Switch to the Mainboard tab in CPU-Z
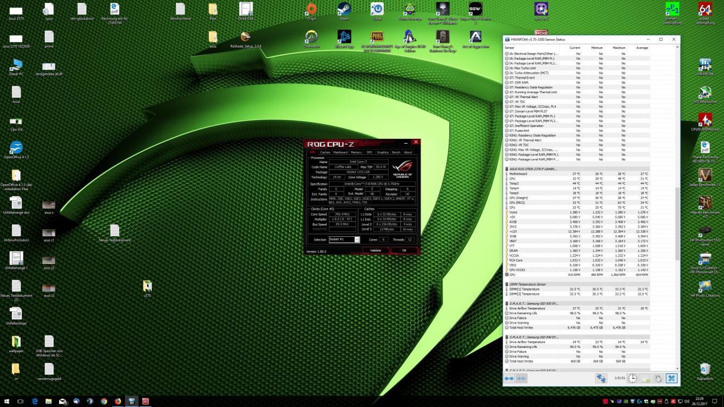The height and width of the screenshot is (407, 724). click(340, 152)
